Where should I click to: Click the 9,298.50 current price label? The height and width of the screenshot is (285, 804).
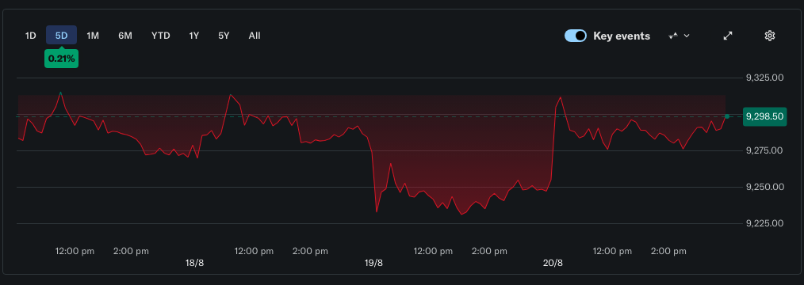[x=765, y=116]
